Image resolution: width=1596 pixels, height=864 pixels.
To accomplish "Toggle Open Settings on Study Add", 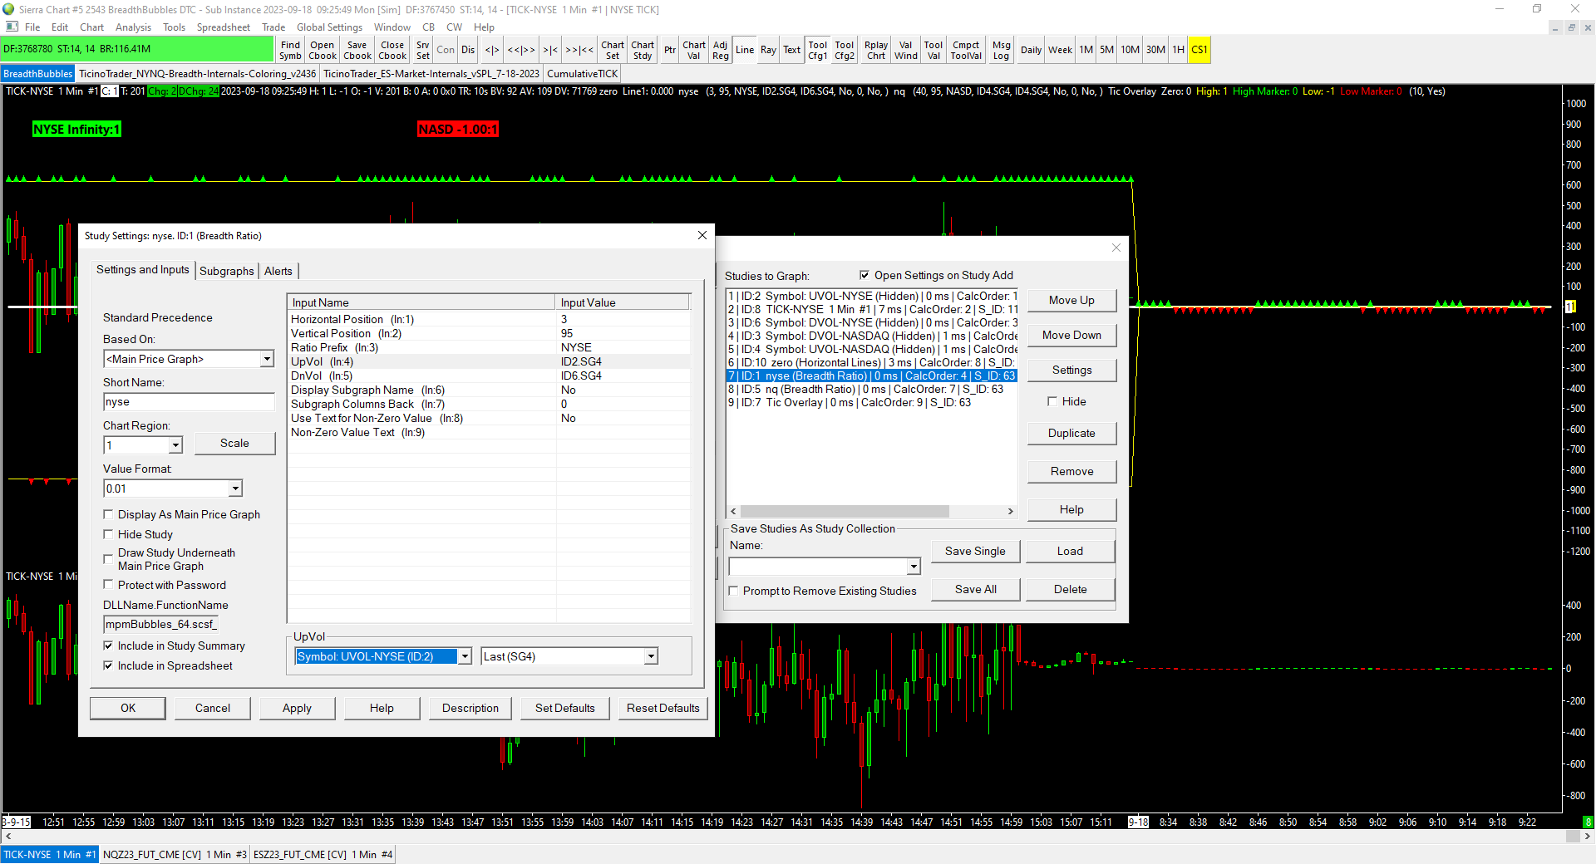I will click(x=864, y=275).
